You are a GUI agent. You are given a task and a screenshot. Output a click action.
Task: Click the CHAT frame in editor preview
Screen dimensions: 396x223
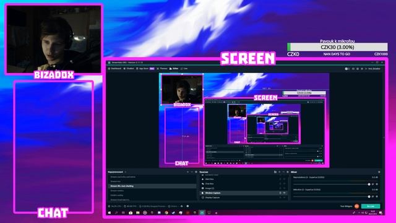pyautogui.click(x=182, y=136)
